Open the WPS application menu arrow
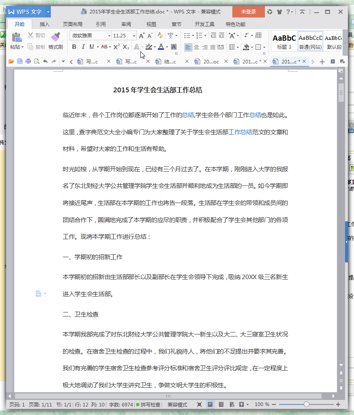The width and height of the screenshot is (354, 415). point(48,12)
